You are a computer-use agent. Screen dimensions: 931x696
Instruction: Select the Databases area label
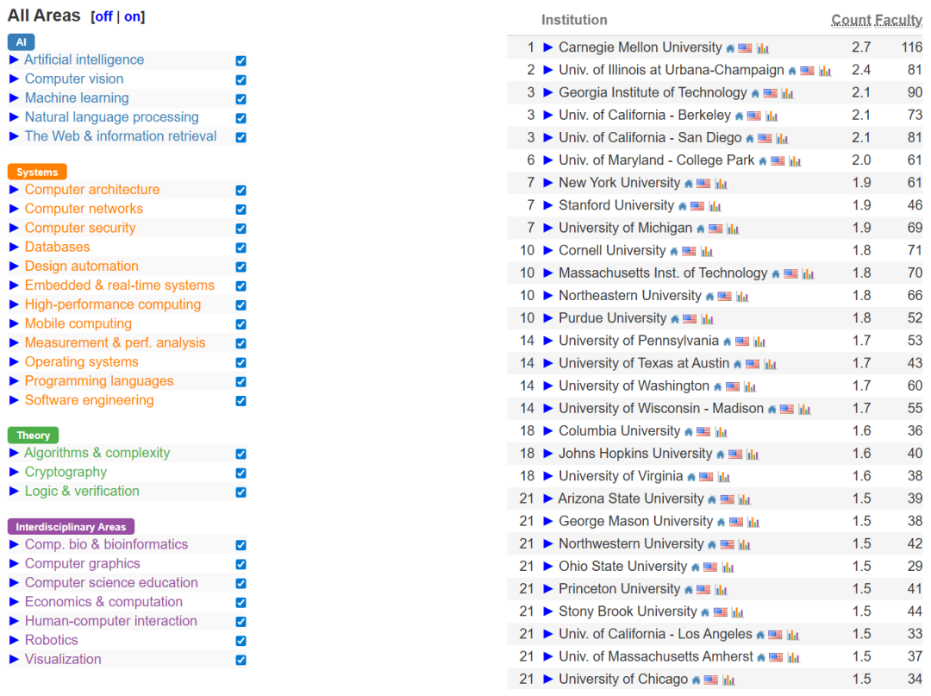point(57,247)
